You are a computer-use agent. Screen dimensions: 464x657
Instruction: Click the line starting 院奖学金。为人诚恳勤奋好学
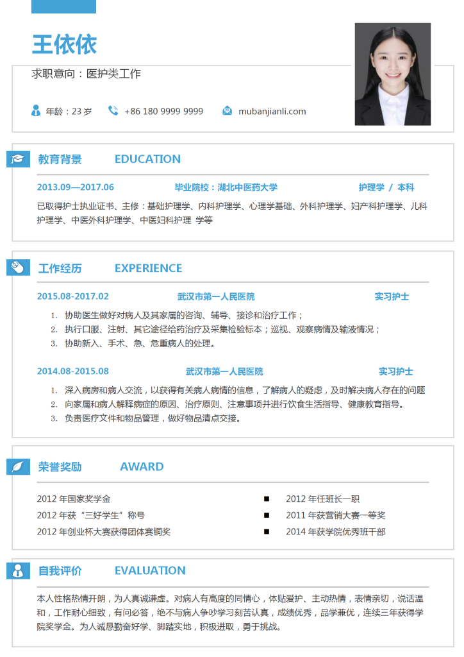159,627
